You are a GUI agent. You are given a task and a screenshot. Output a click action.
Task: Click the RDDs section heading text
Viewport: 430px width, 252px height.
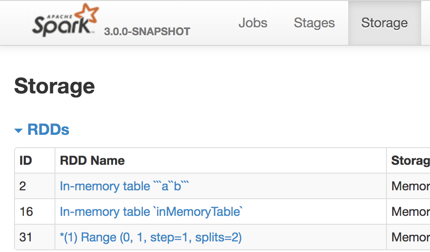pyautogui.click(x=48, y=130)
